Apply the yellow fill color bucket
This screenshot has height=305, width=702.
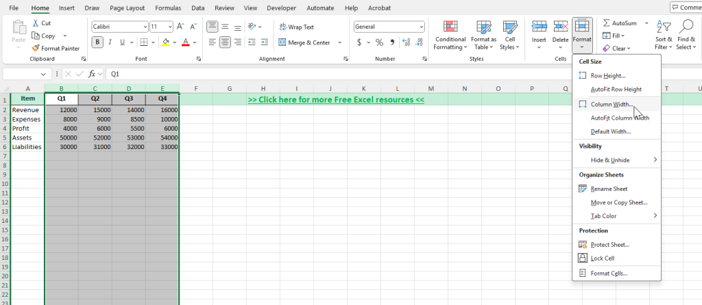[166, 42]
